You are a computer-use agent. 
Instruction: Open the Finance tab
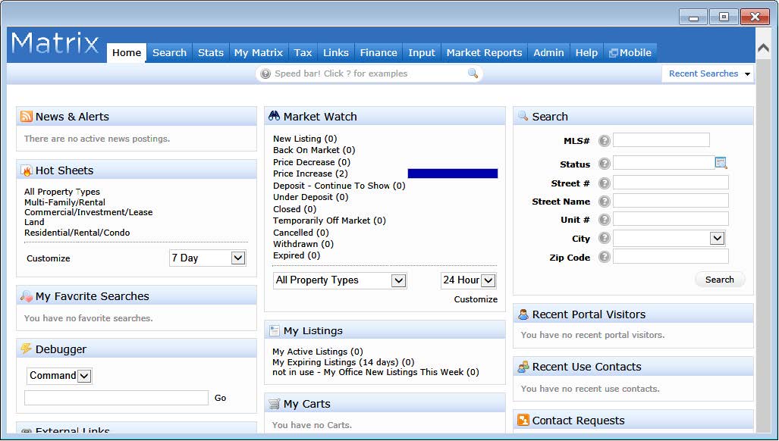(x=379, y=52)
